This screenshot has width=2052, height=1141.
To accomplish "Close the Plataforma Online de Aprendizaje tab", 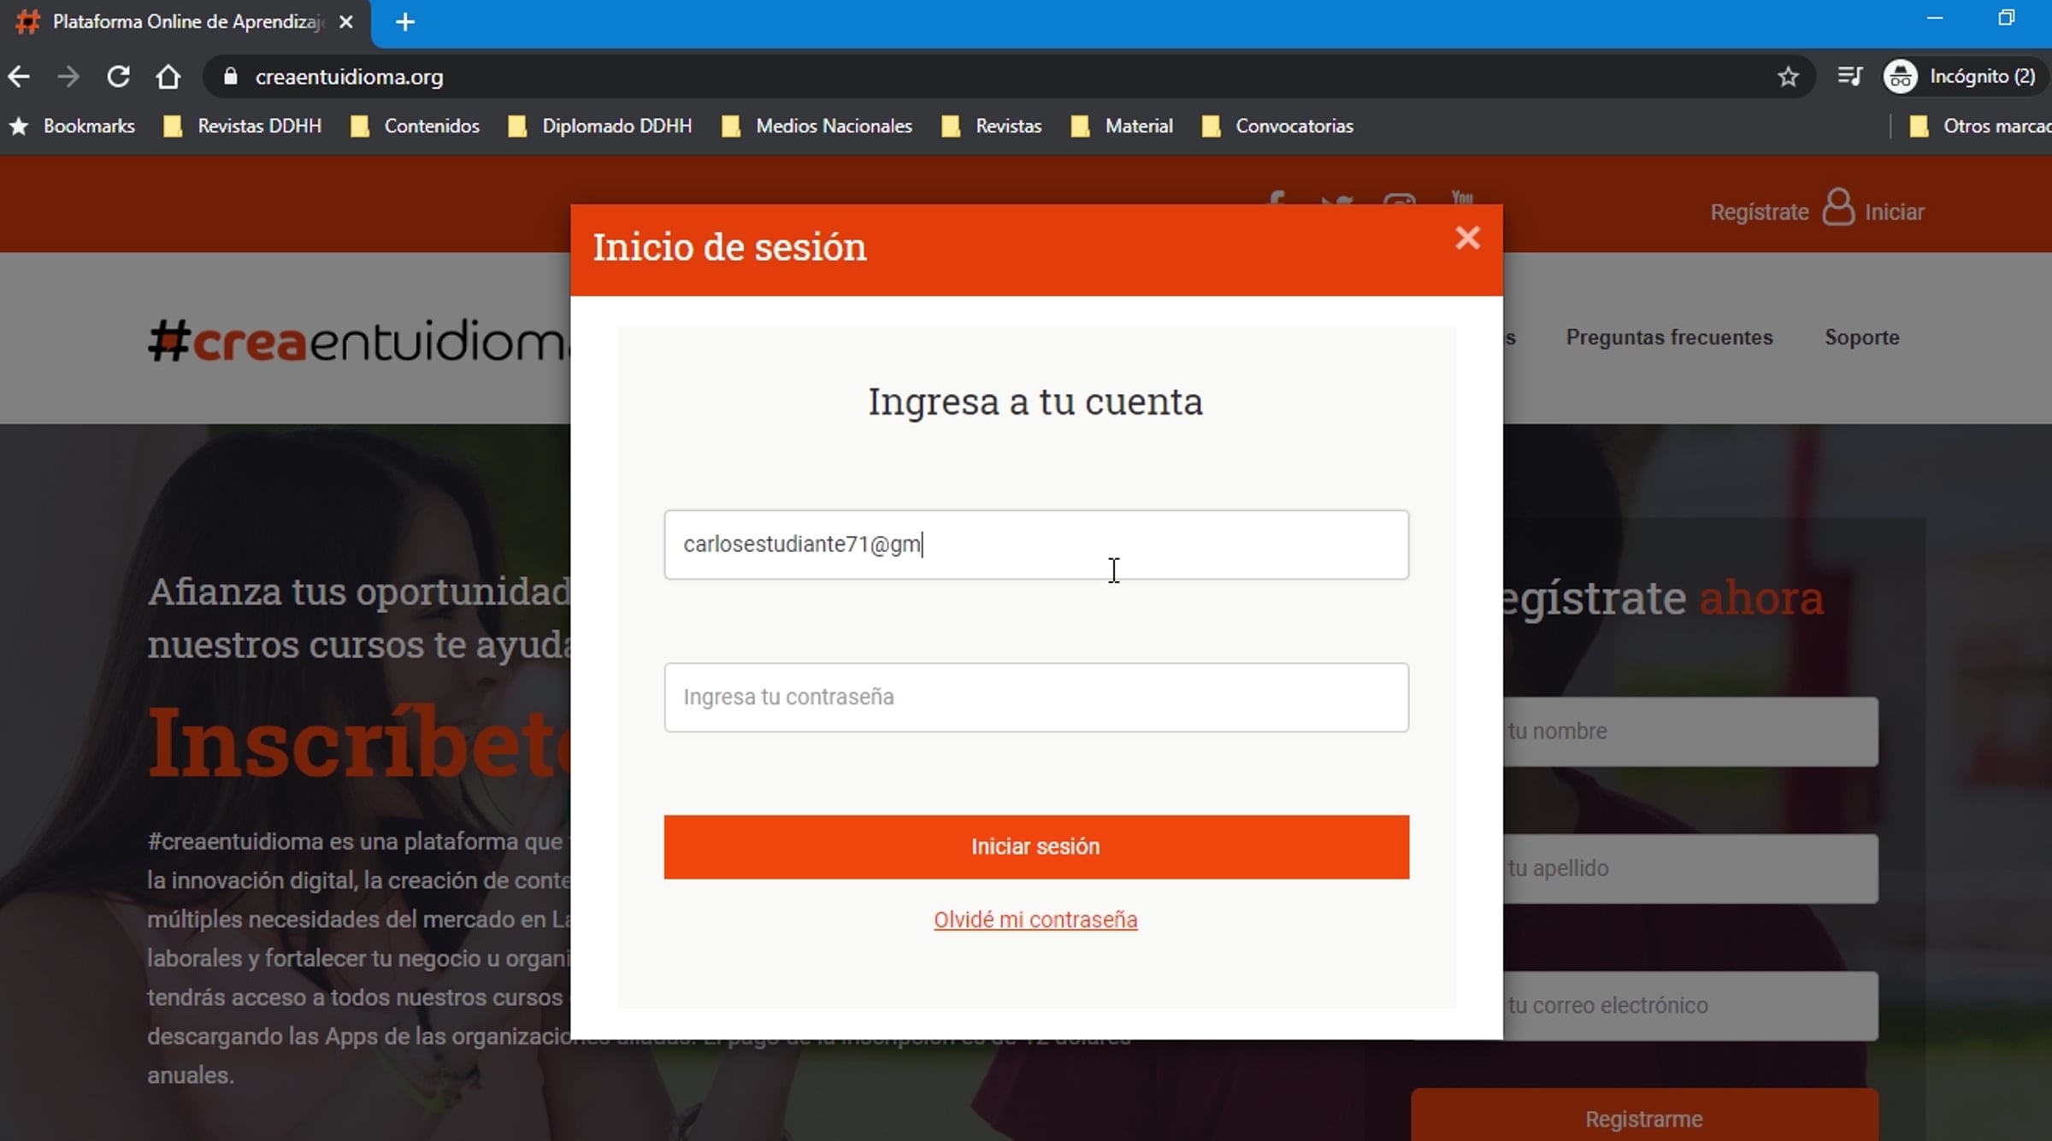I will [x=346, y=22].
